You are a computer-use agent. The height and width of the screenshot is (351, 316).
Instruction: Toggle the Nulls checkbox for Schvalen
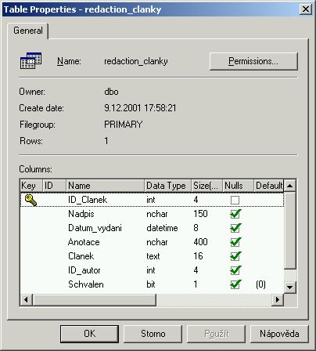(235, 284)
